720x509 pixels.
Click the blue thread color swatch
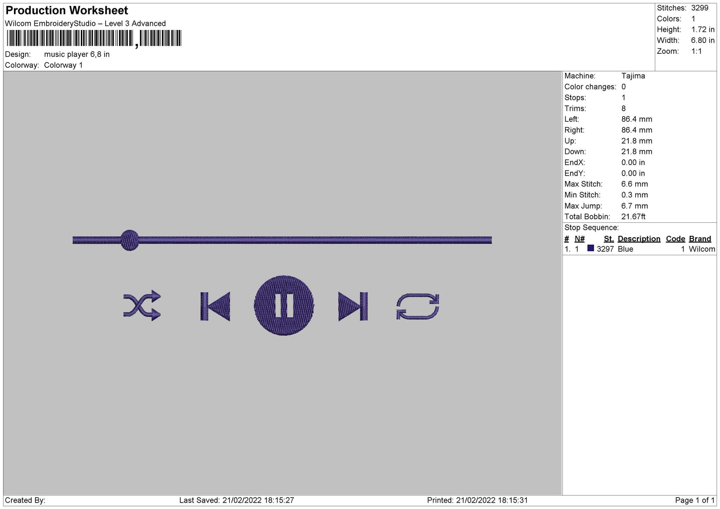tap(590, 248)
